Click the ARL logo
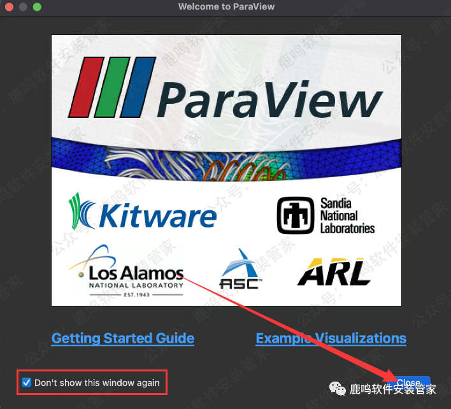This screenshot has width=451, height=409. pos(334,271)
